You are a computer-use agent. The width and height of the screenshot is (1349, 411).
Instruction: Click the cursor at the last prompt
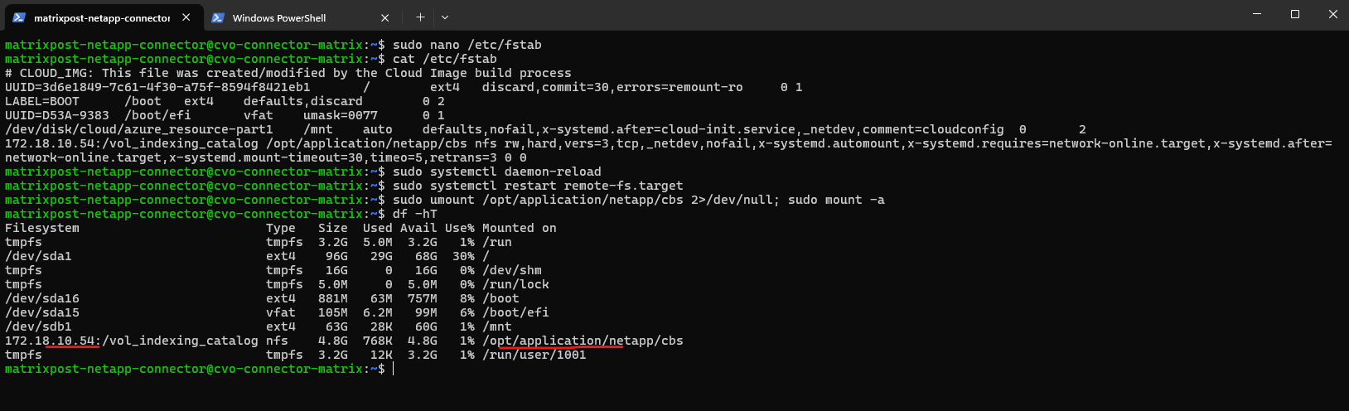(394, 369)
